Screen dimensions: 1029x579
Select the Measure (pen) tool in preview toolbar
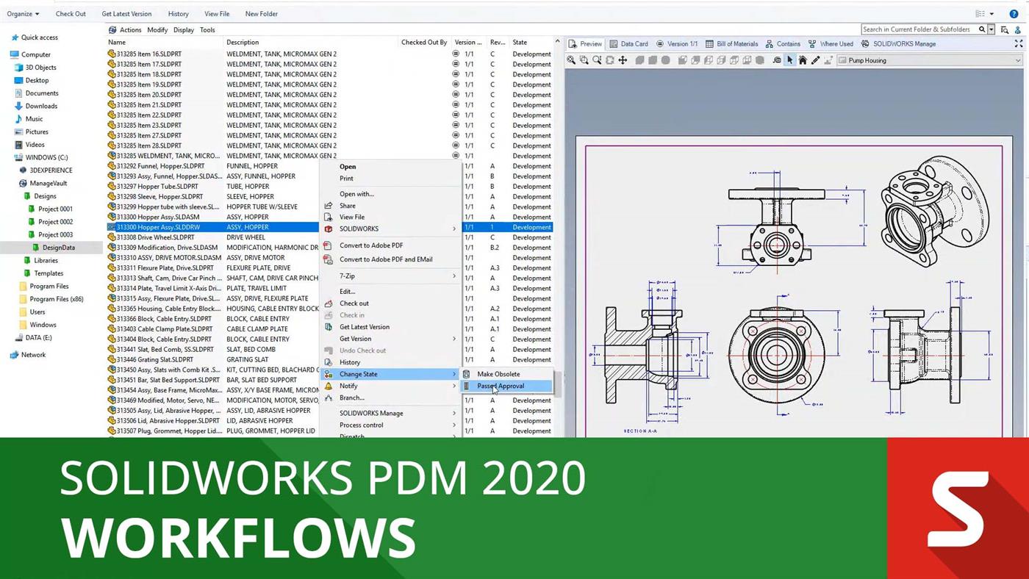(x=814, y=60)
